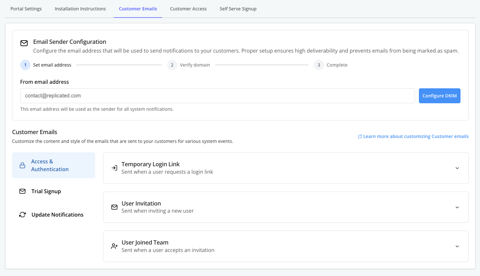Viewport: 480px width, 276px height.
Task: Expand the User Joined Team email card
Action: pos(457,246)
